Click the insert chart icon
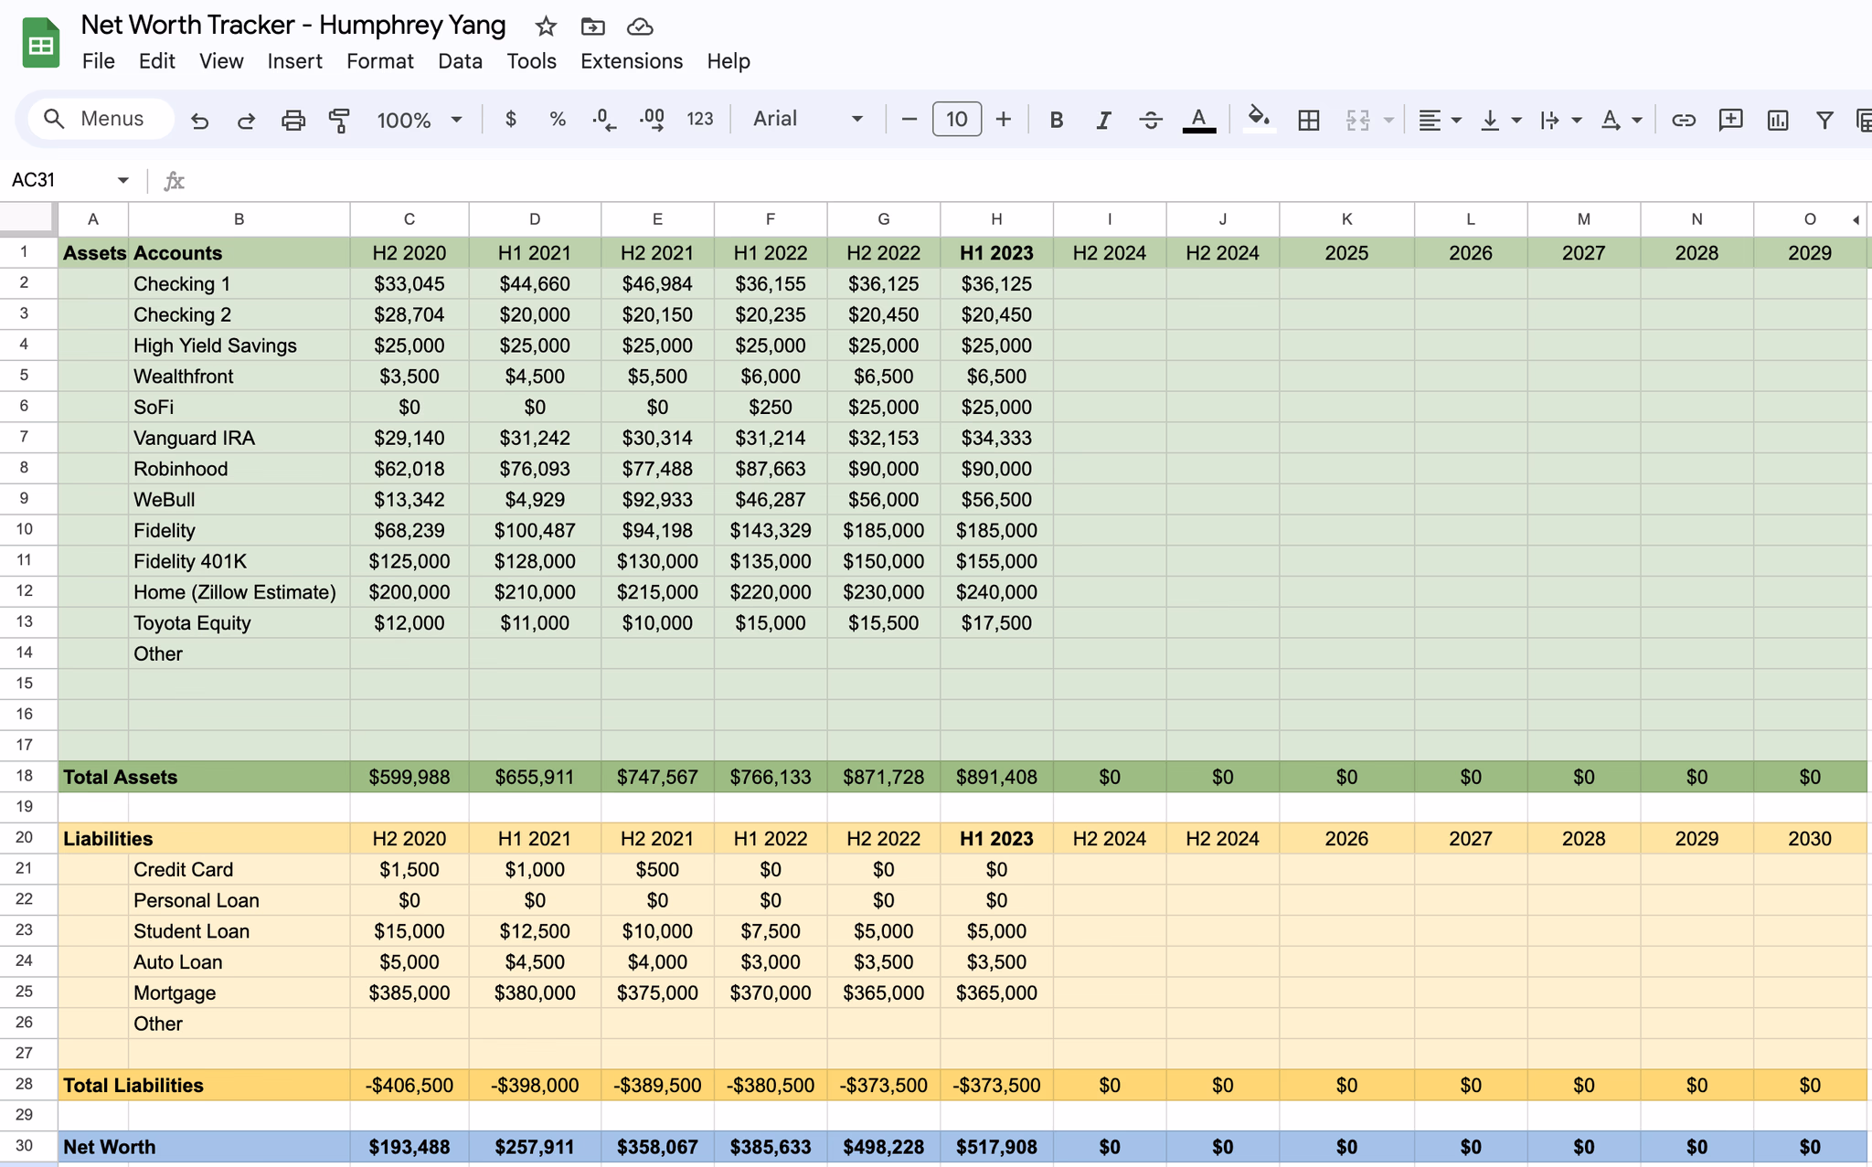This screenshot has width=1872, height=1167. click(x=1778, y=120)
